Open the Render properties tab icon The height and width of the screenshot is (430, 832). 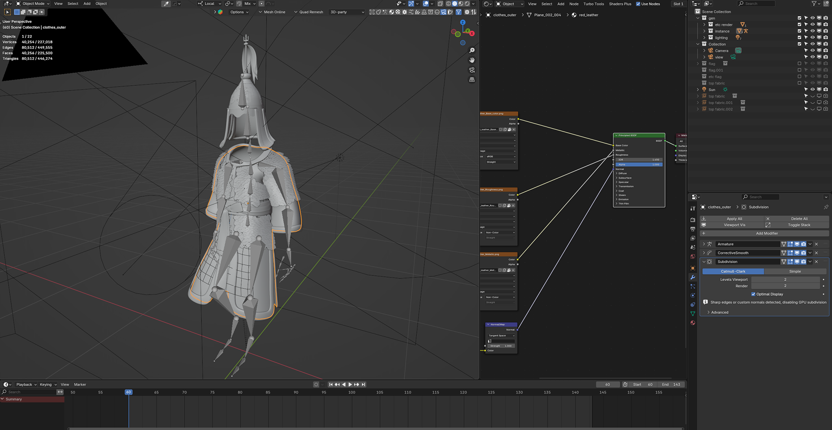(692, 220)
